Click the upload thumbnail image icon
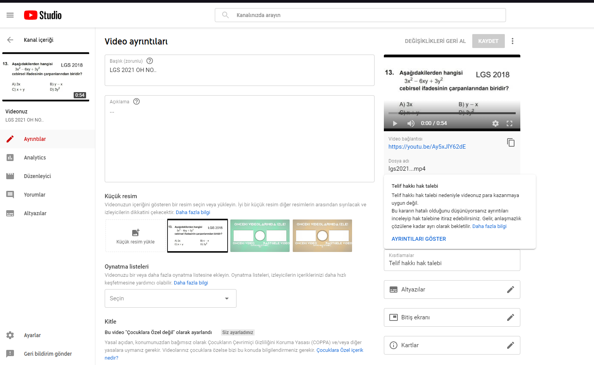This screenshot has height=365, width=594. 135,233
